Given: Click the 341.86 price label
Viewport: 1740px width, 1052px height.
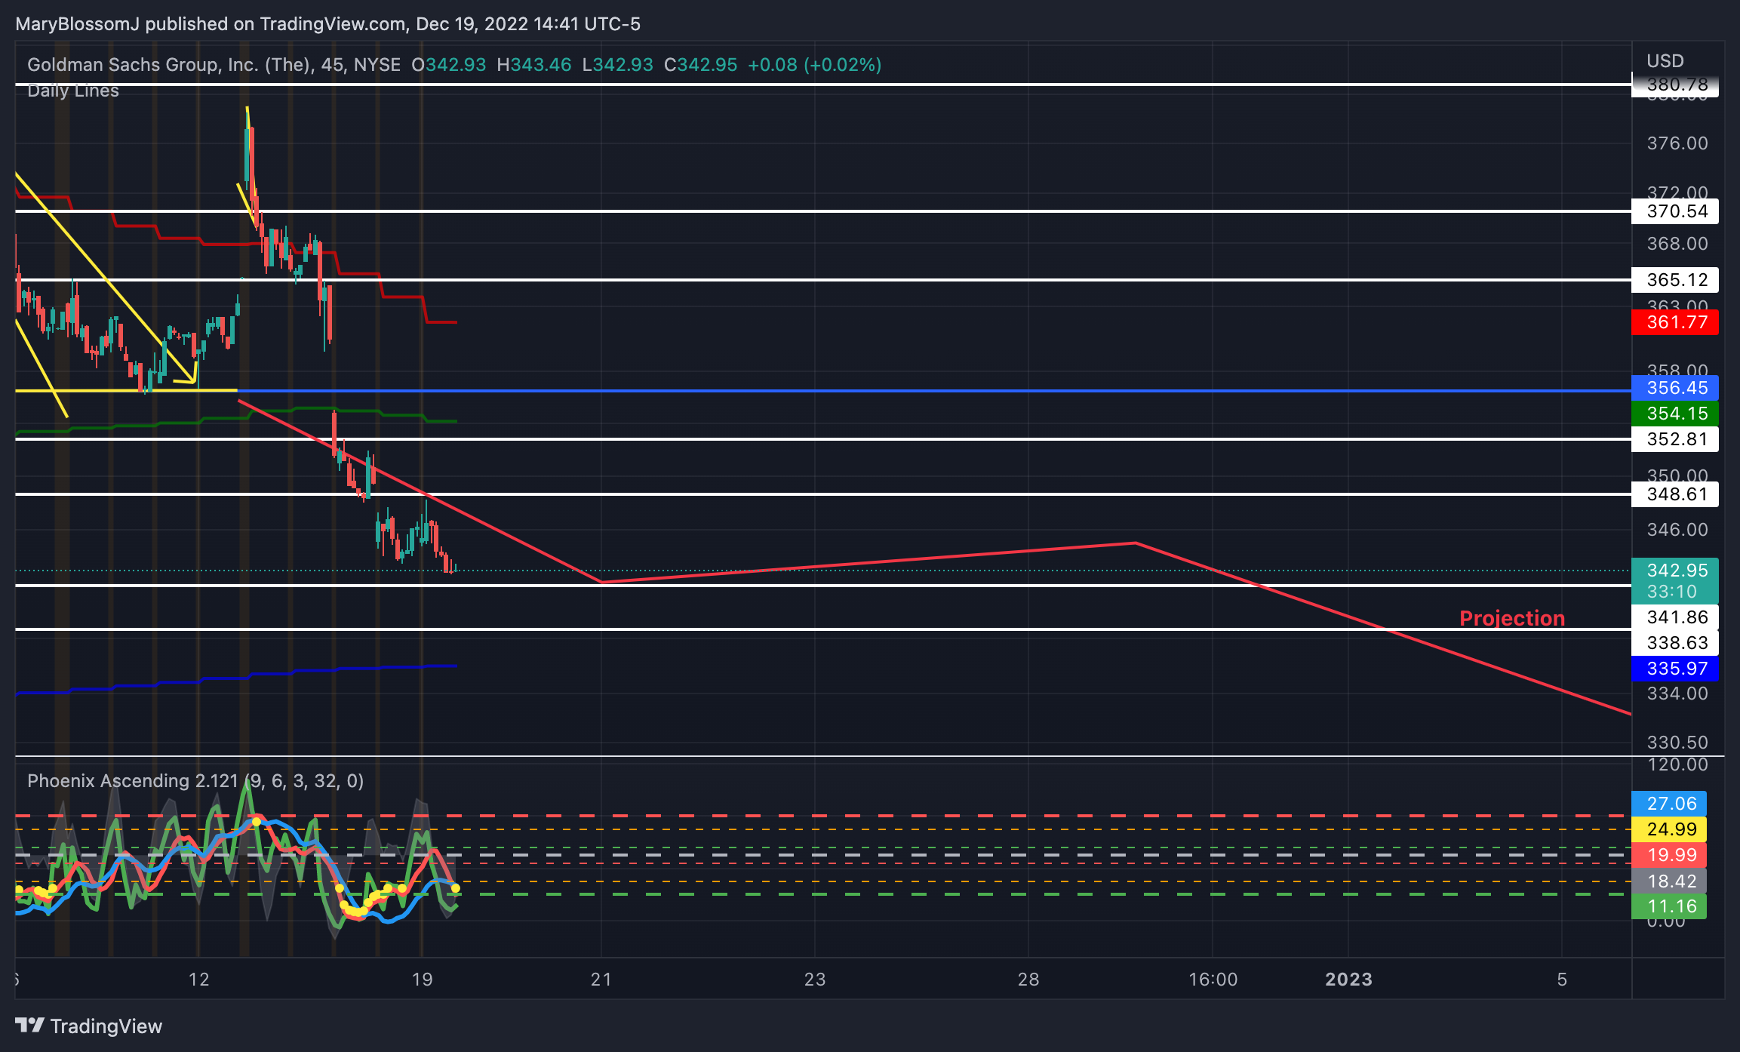Looking at the screenshot, I should (x=1674, y=617).
